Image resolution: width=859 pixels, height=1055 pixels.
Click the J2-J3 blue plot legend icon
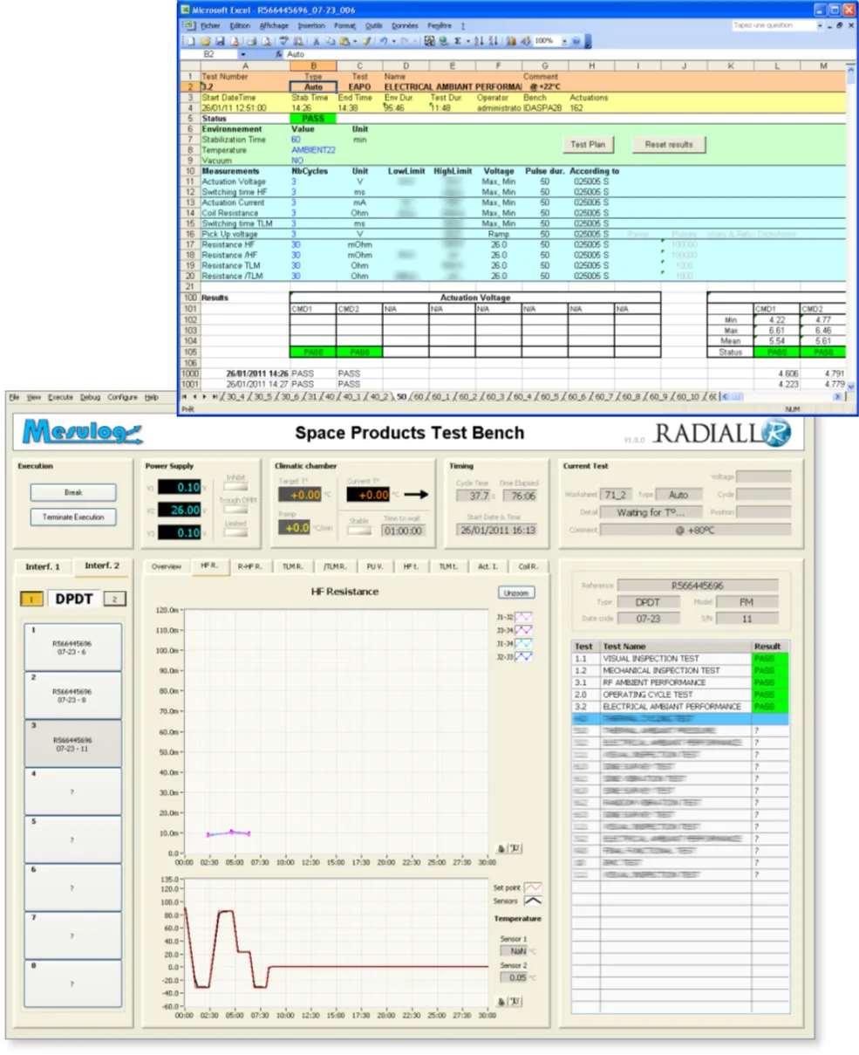click(523, 656)
